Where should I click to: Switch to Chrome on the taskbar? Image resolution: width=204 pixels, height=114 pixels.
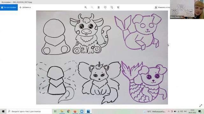pyautogui.click(x=69, y=111)
